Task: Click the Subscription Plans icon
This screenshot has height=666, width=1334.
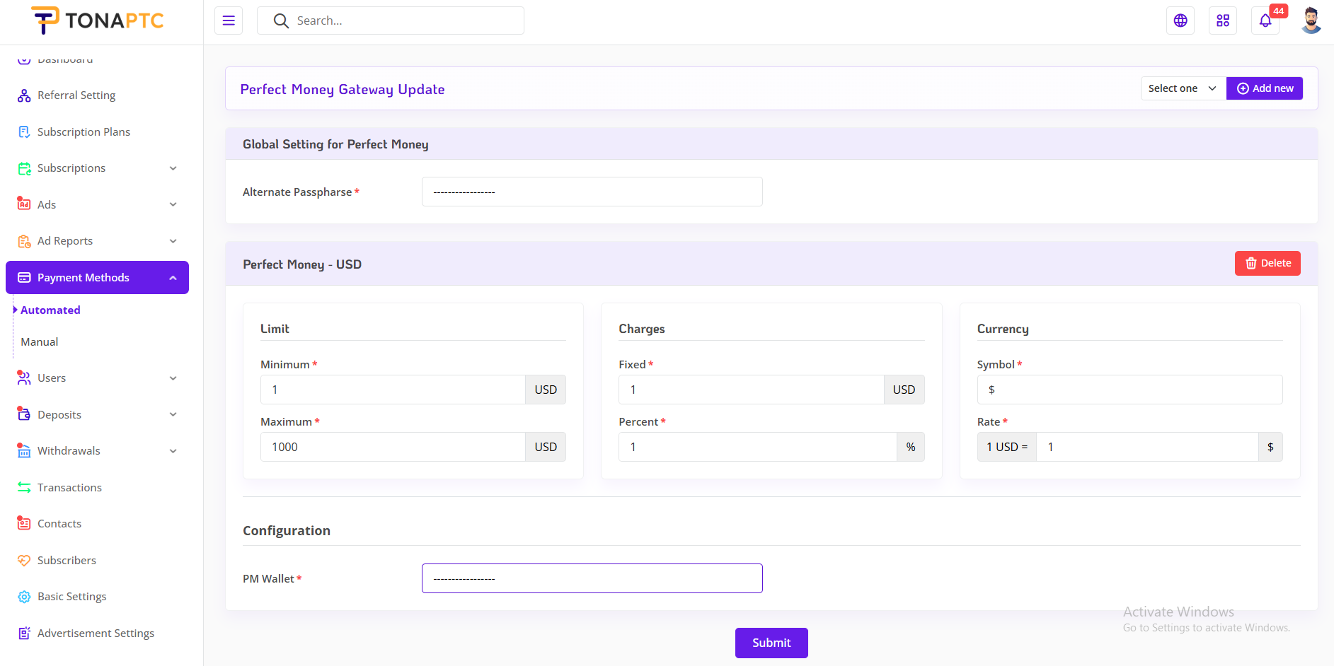Action: (24, 132)
